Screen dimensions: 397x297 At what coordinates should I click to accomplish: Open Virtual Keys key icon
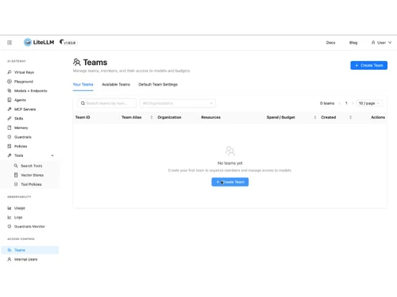click(10, 72)
